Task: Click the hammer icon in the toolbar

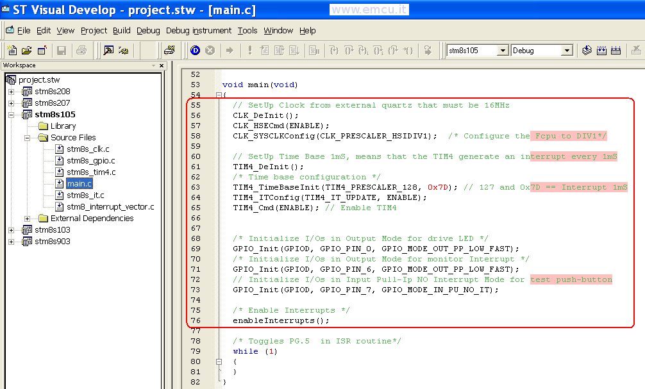Action: (x=108, y=51)
